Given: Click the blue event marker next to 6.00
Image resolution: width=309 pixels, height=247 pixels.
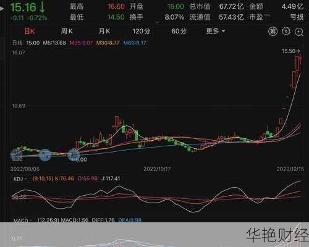Looking at the screenshot, I should (x=74, y=155).
